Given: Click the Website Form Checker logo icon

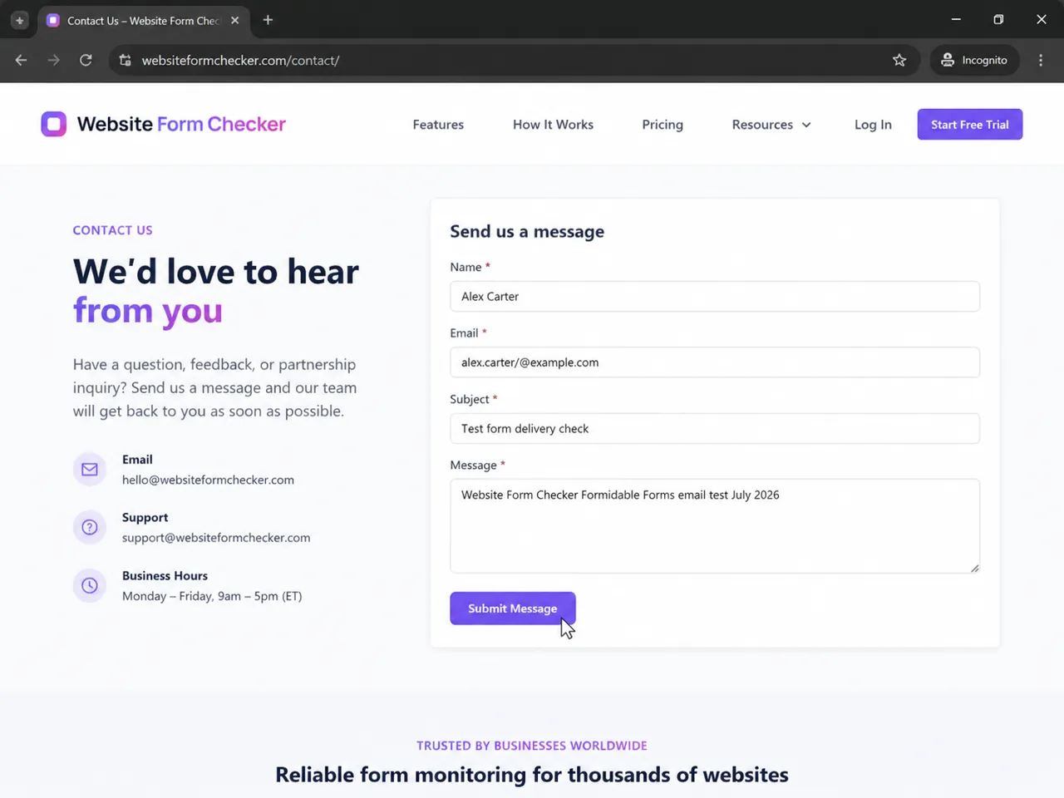Looking at the screenshot, I should pos(54,124).
